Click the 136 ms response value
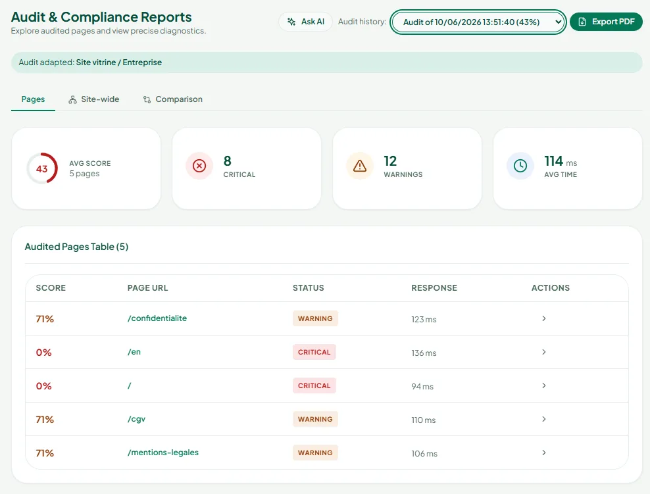Viewport: 650px width, 494px height. 424,353
